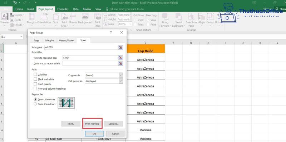Click the Share button at top right

point(281,9)
